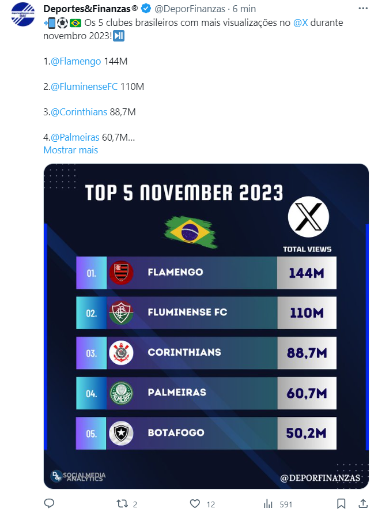
Task: Open the @Palmeiras mention link
Action: [75, 137]
